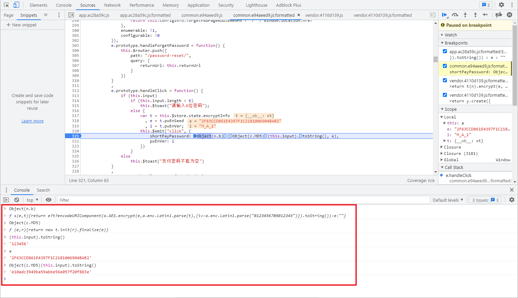Step over the next function call

coord(455,15)
